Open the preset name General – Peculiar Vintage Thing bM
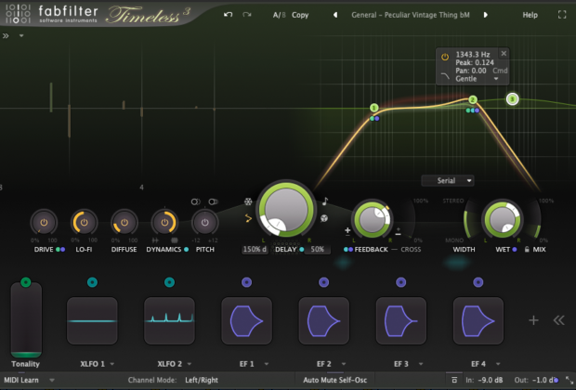 click(x=411, y=15)
